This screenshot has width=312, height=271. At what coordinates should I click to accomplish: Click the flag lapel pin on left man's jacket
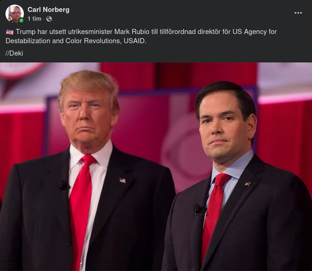pyautogui.click(x=123, y=181)
